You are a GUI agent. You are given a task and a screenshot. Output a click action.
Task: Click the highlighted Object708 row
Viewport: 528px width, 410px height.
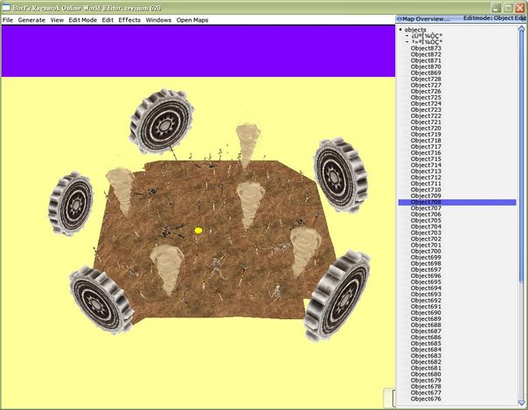tap(457, 202)
